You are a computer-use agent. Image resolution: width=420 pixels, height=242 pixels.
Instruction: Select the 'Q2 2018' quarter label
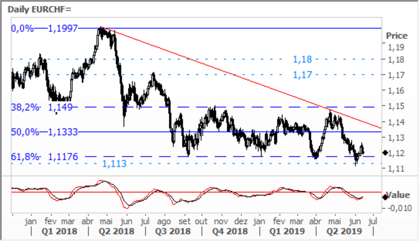tap(117, 231)
